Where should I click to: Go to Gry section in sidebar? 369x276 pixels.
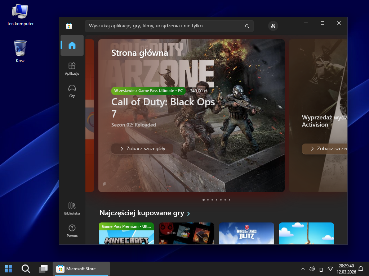coord(72,91)
